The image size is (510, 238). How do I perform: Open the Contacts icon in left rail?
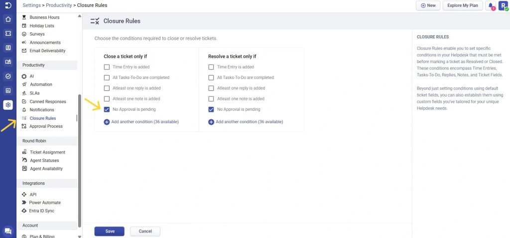coord(8,48)
